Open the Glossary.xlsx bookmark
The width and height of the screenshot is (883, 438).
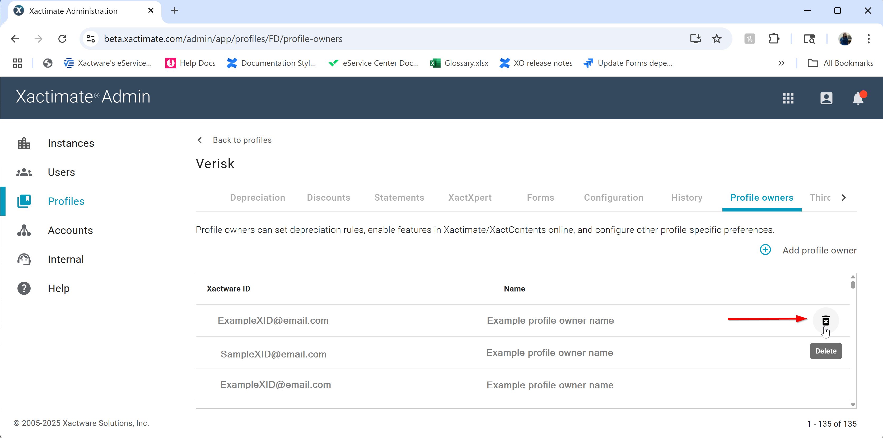point(459,63)
